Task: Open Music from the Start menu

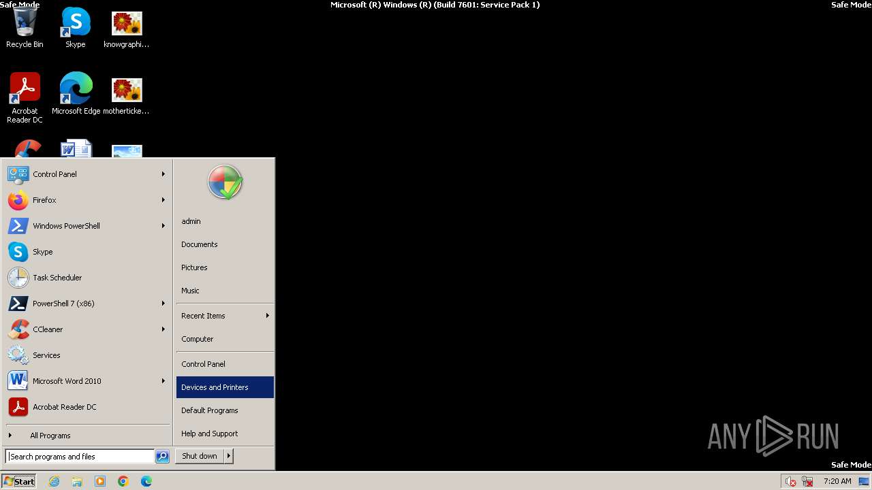Action: point(225,291)
